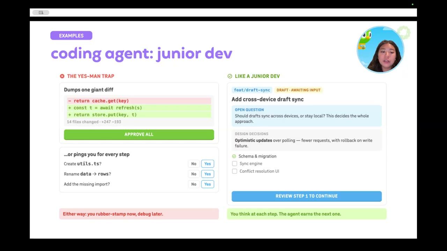Click the removed line 'return cache.get(key)'
The image size is (447, 251).
tap(139, 101)
